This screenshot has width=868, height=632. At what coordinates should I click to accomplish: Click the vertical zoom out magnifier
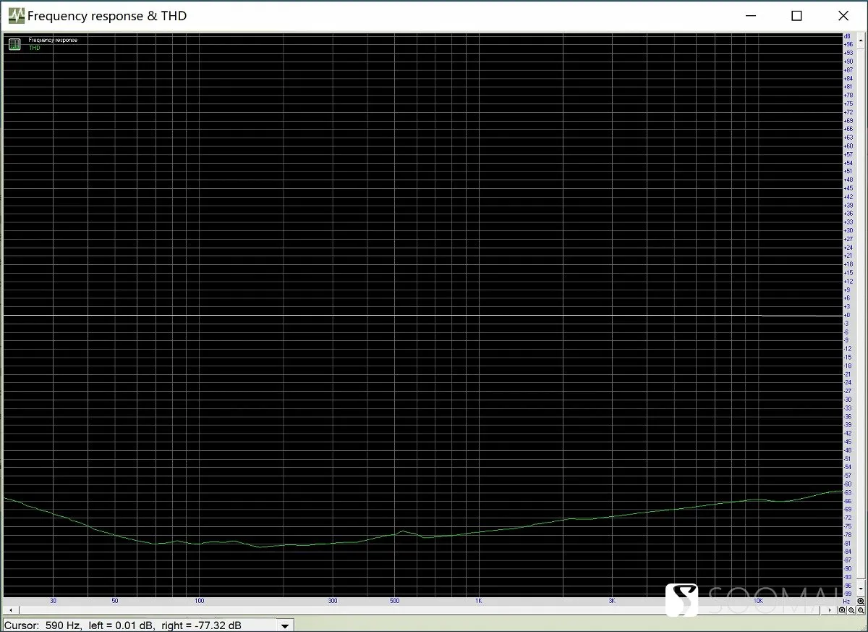[x=861, y=610]
